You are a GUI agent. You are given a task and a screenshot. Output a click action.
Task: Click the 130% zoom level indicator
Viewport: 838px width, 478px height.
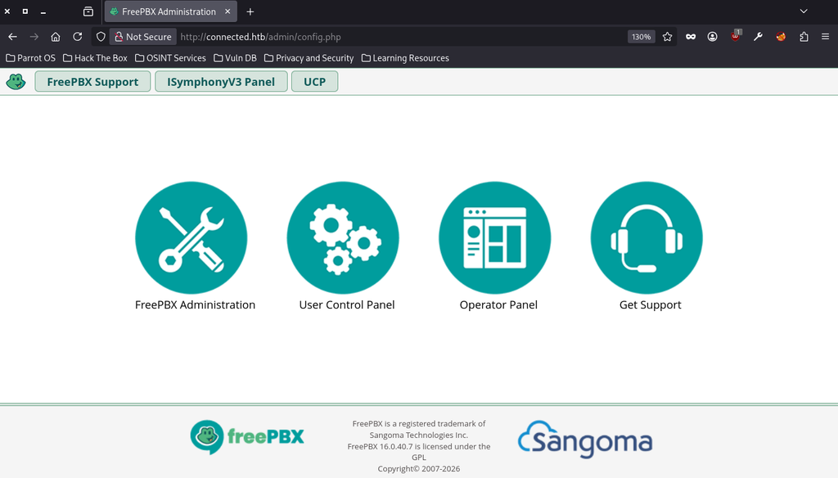642,37
